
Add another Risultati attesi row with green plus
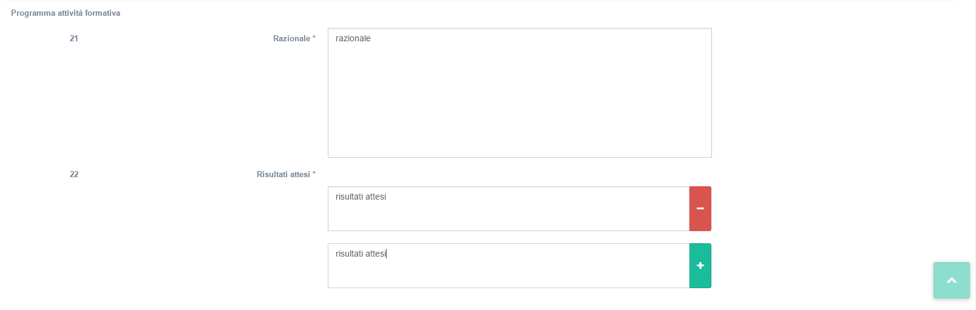pyautogui.click(x=700, y=266)
